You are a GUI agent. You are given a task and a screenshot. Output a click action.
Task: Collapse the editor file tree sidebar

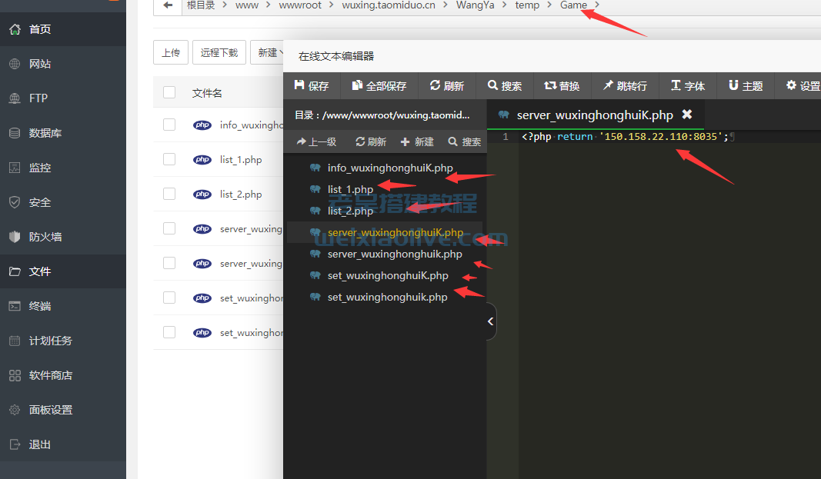[x=491, y=321]
